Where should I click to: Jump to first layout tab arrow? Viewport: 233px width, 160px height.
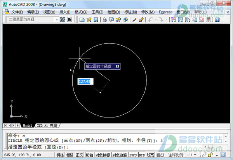coord(5,126)
